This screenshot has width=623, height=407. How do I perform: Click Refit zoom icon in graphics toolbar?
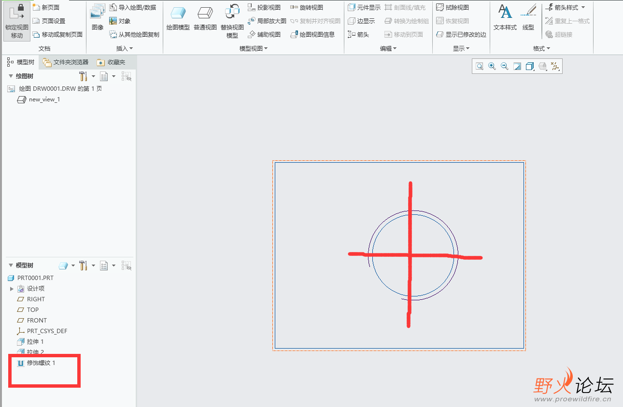tap(480, 67)
